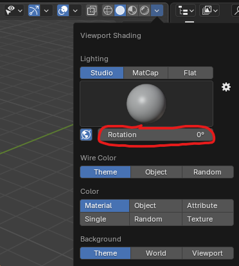Click the selectability and visibility eye icon
This screenshot has height=266, width=239.
coord(10,10)
